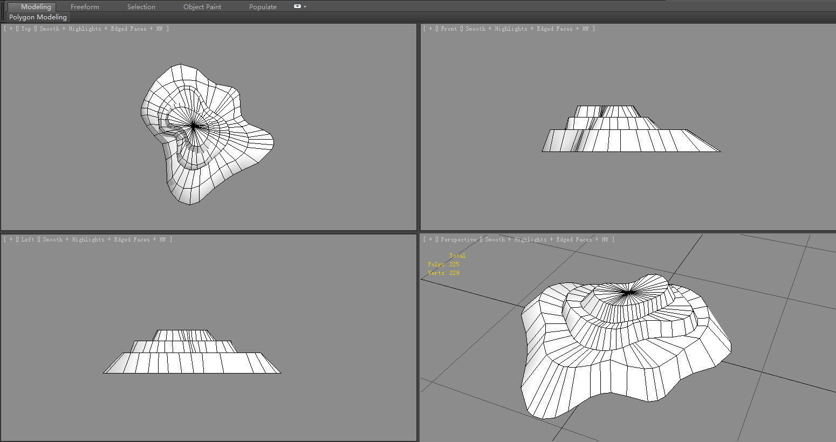This screenshot has width=836, height=442.
Task: Open the Top viewport view name menu
Action: [x=26, y=29]
